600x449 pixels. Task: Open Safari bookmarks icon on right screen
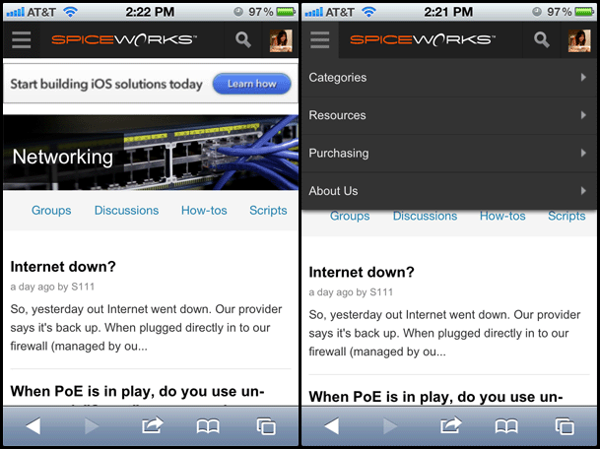(506, 426)
